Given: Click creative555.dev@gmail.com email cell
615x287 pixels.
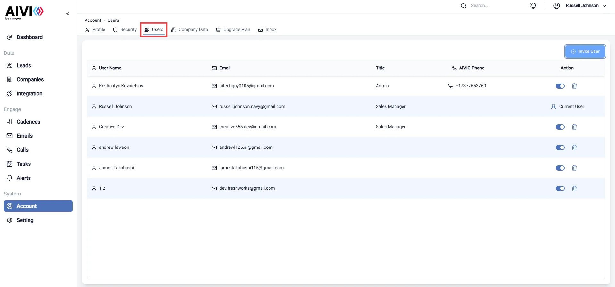Looking at the screenshot, I should (248, 127).
